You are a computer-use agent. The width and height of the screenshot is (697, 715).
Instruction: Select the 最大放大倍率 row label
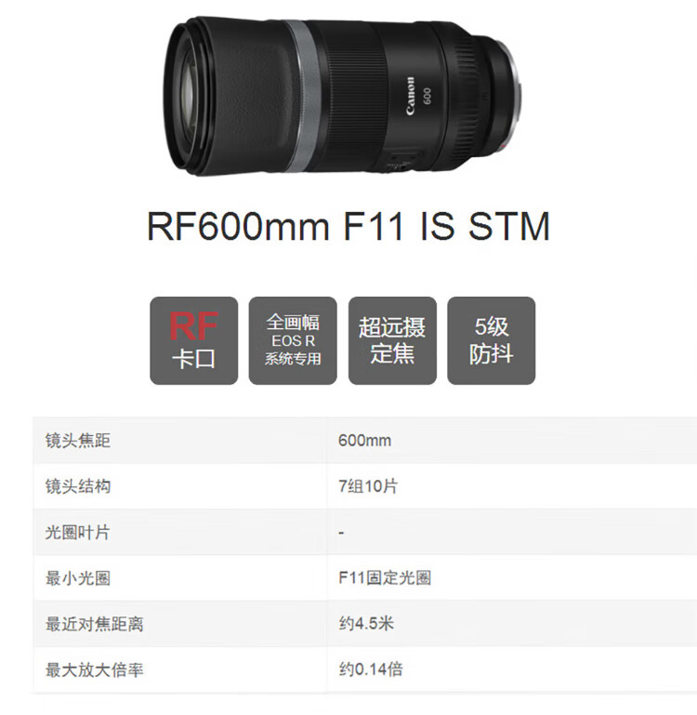pyautogui.click(x=95, y=669)
